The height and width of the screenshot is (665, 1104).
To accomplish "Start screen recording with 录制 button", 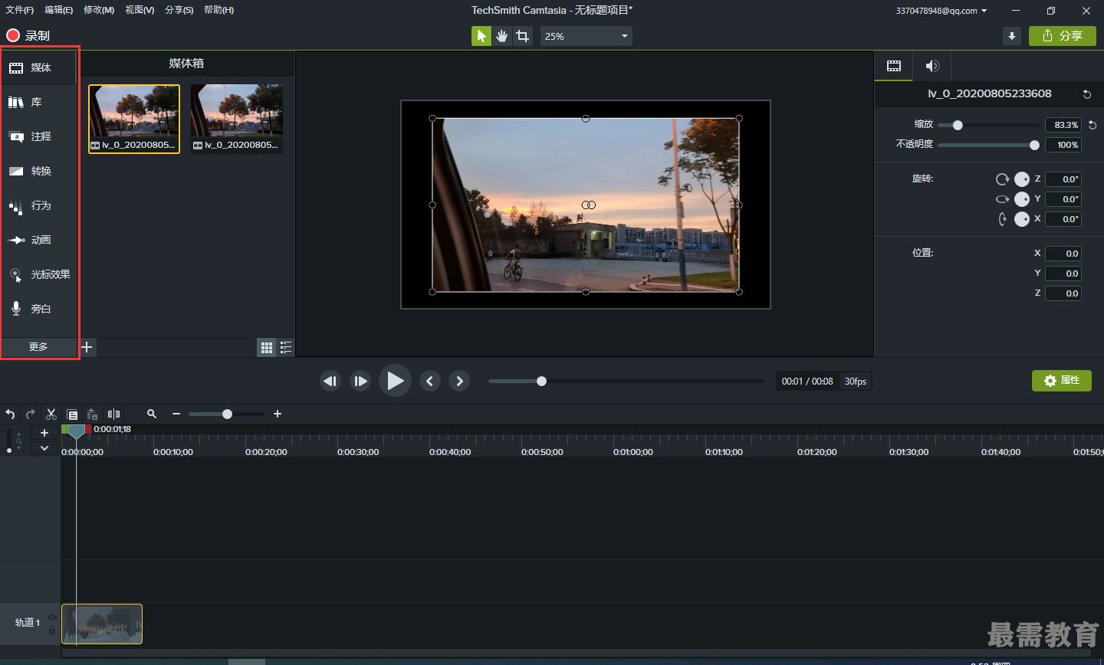I will [28, 35].
